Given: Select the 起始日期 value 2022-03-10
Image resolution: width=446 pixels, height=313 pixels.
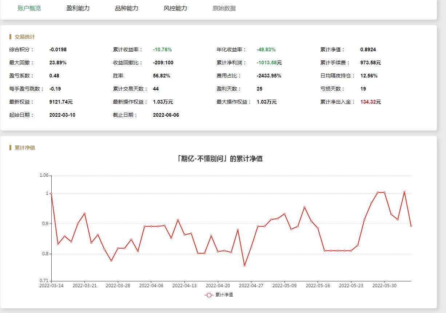Looking at the screenshot, I should (62, 115).
